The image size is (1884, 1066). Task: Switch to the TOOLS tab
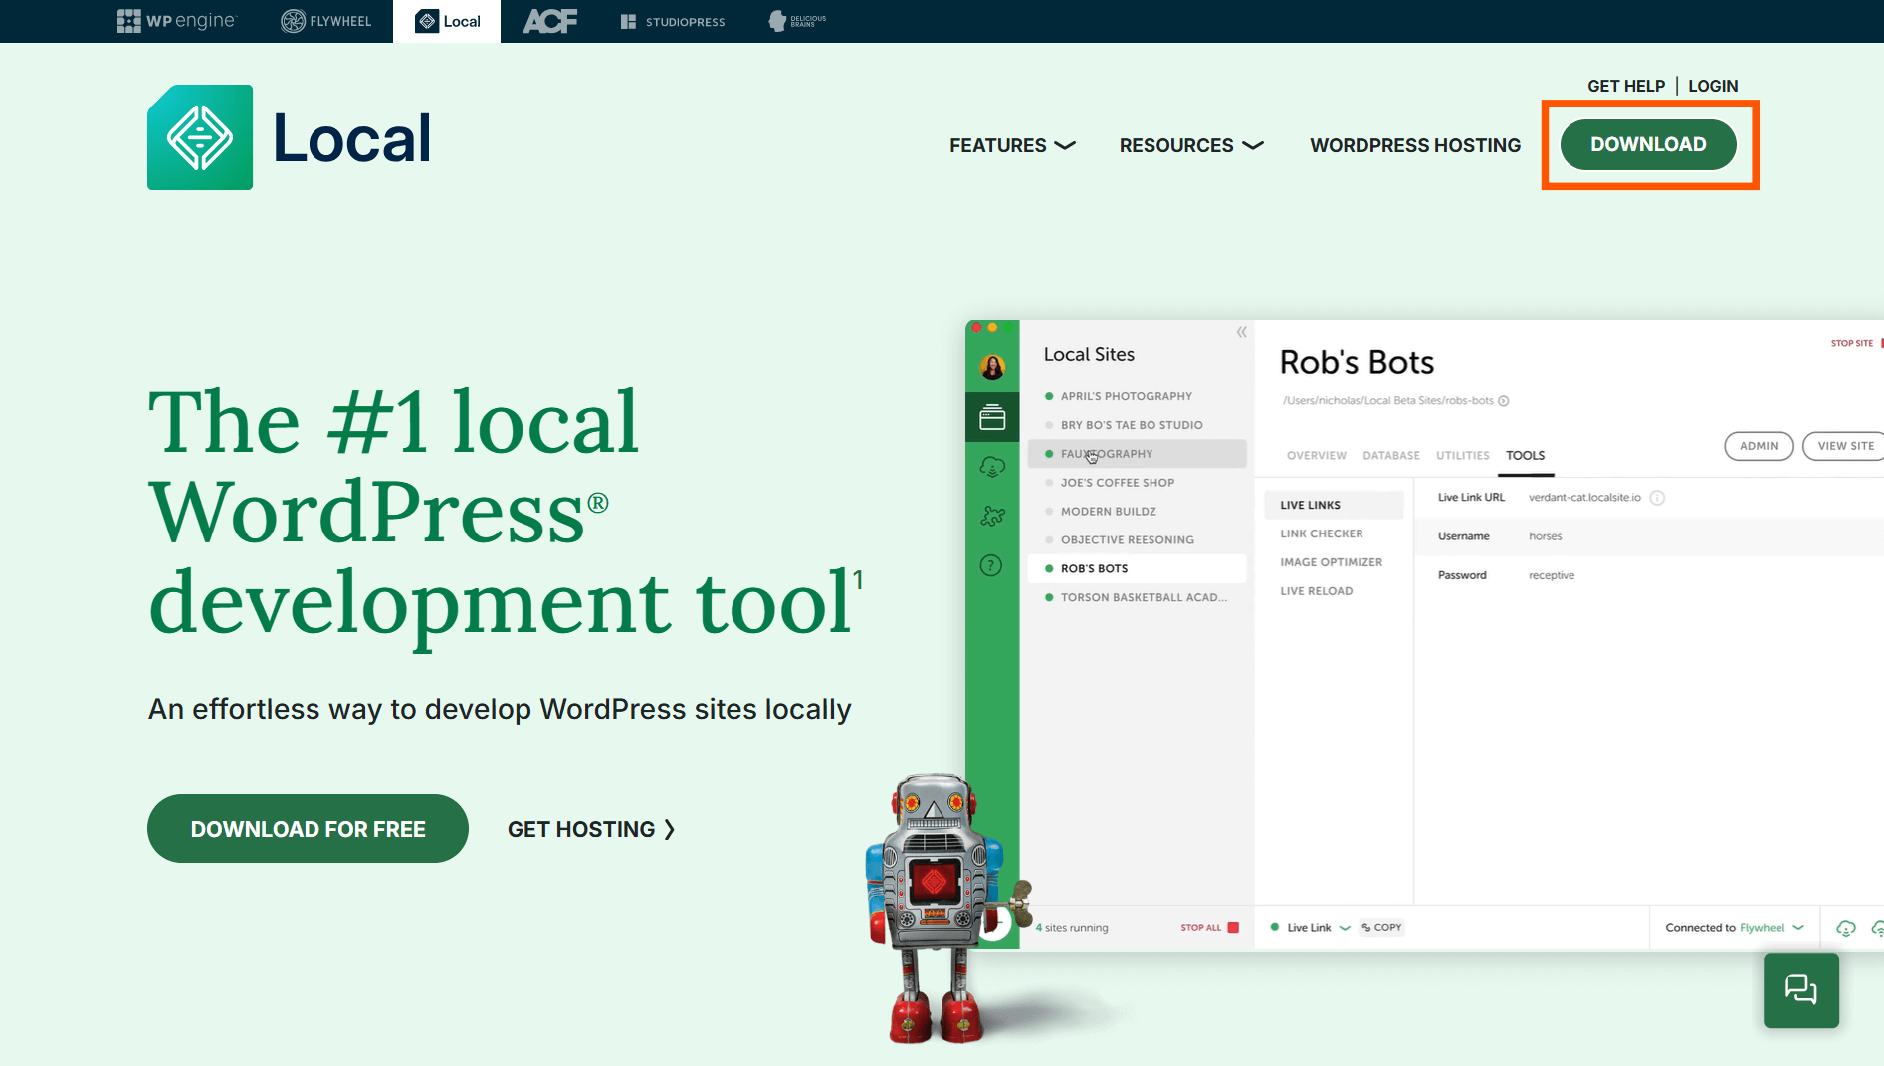pyautogui.click(x=1525, y=456)
